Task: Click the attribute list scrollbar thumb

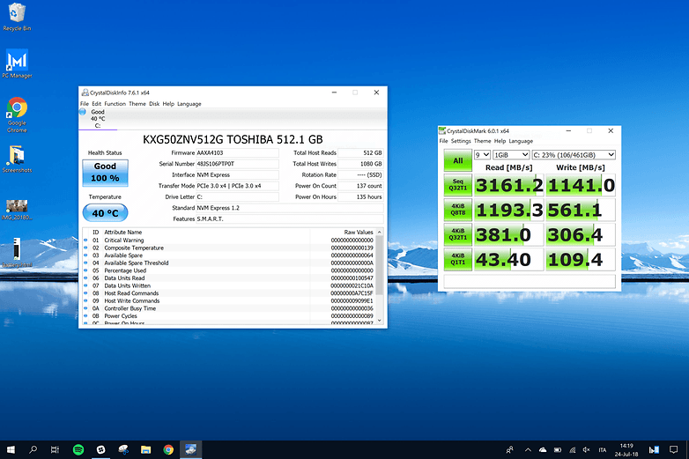Action: [x=380, y=265]
